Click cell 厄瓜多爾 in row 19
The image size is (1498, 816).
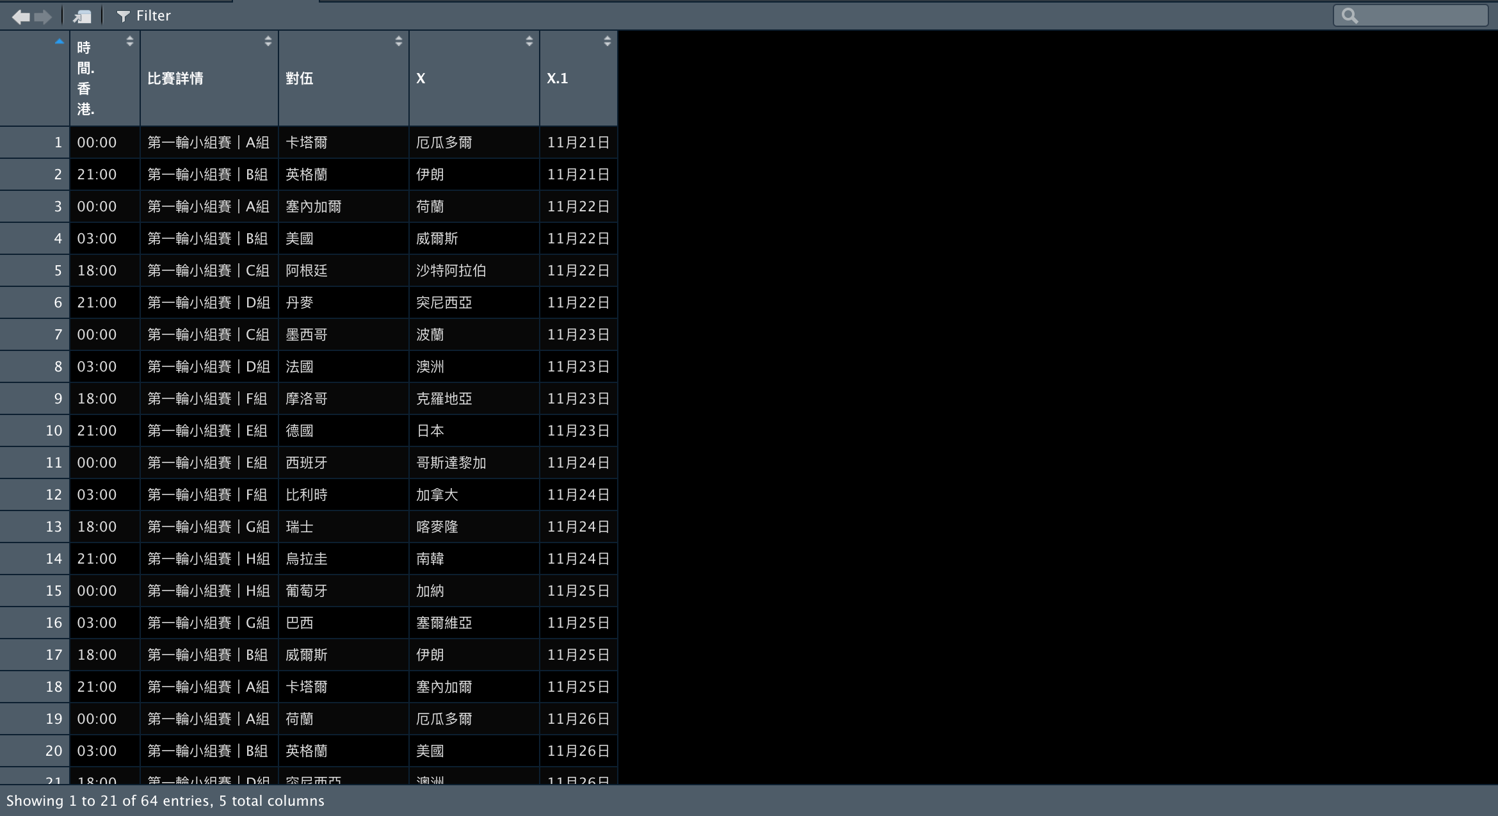pos(474,719)
